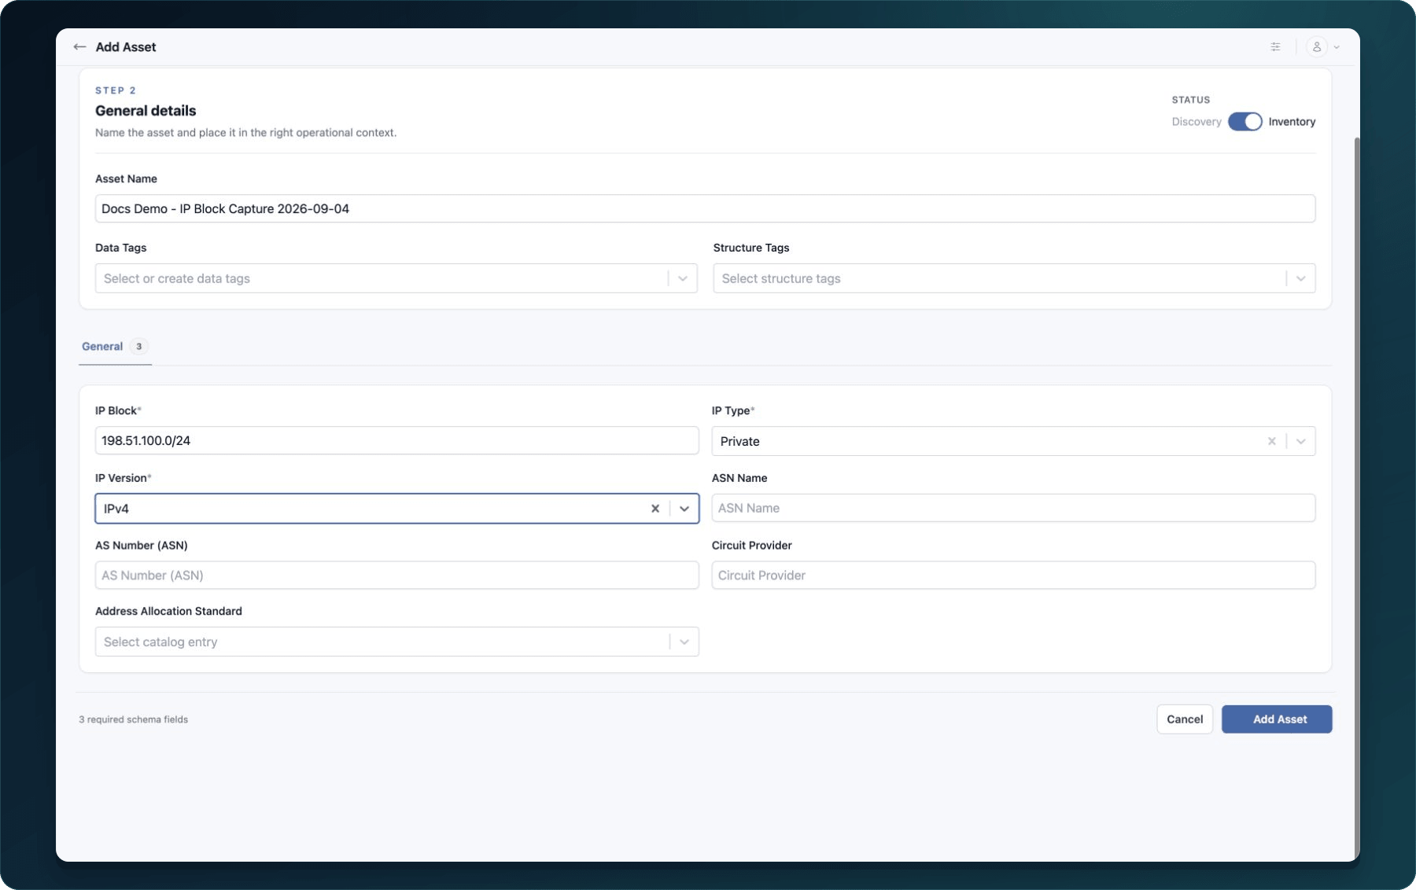Click the General details heading

pyautogui.click(x=146, y=111)
